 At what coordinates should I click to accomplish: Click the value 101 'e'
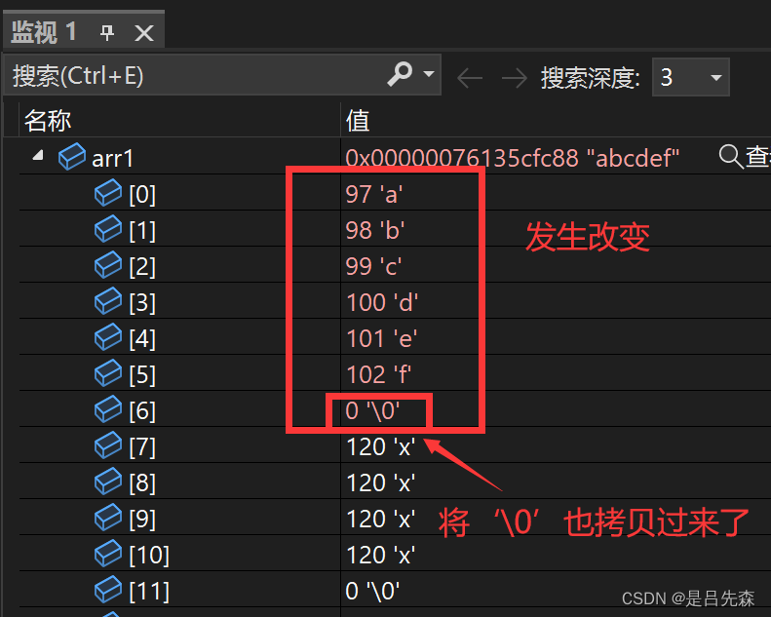click(x=381, y=339)
